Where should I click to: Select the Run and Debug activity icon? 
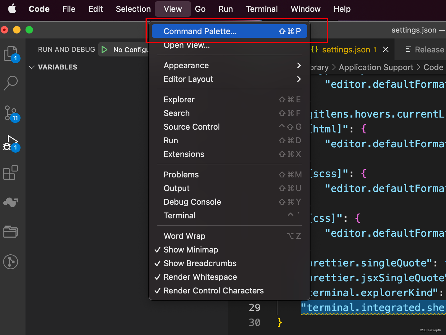point(11,143)
